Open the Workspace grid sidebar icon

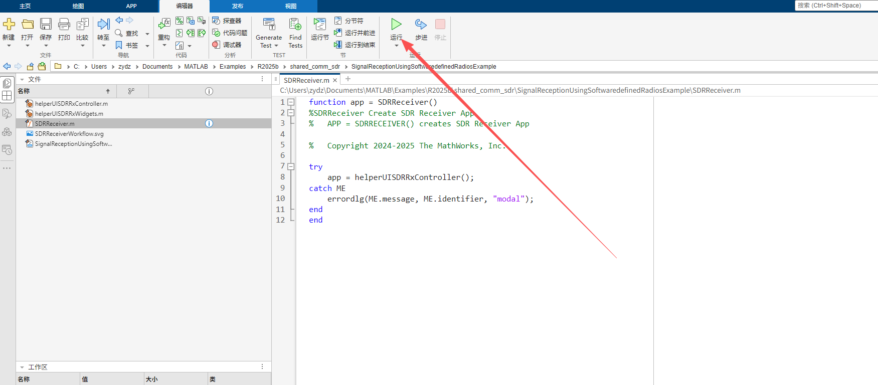tap(7, 95)
